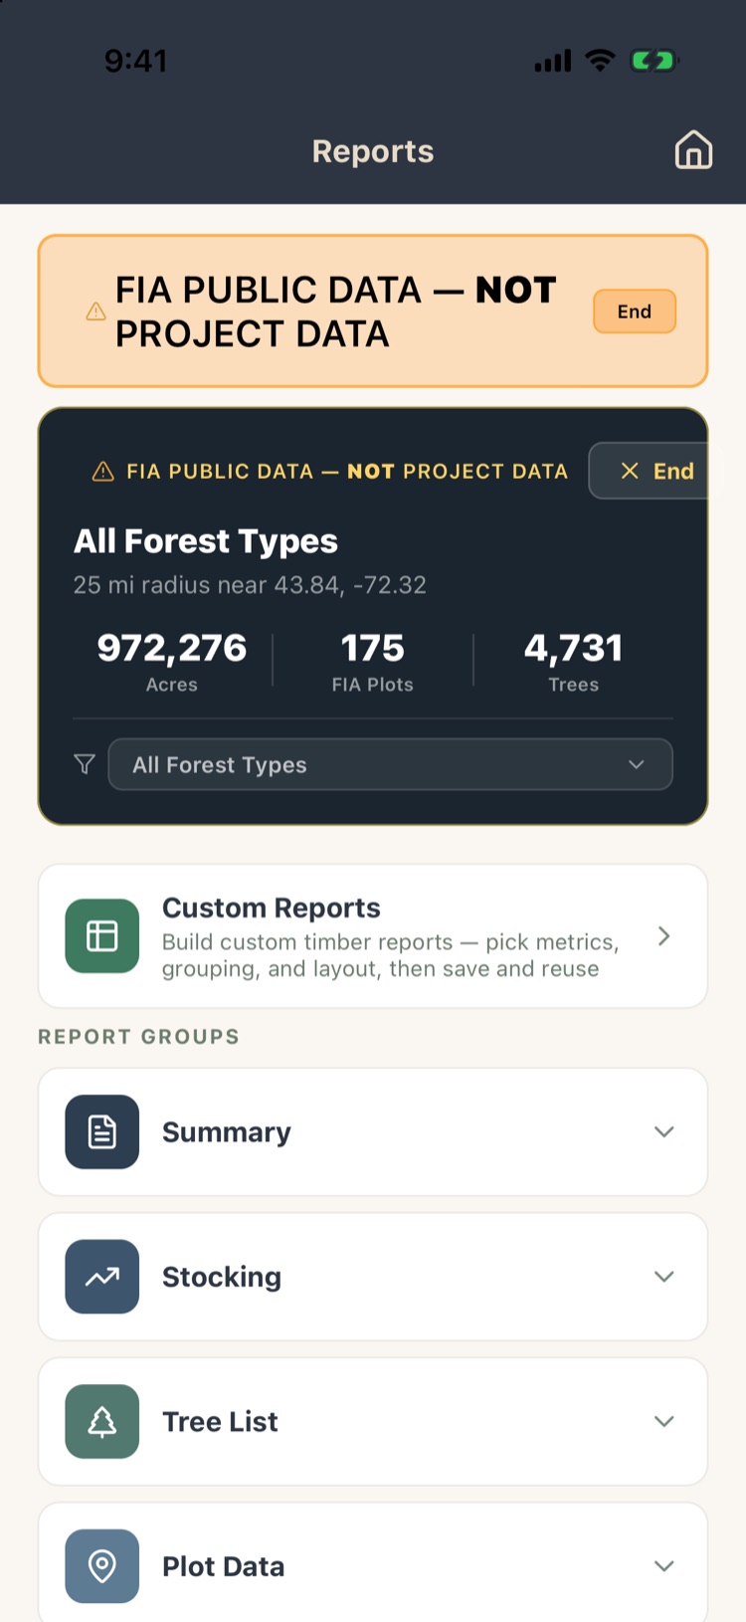Viewport: 746px width, 1622px height.
Task: Click the battery status icon
Action: click(x=653, y=61)
